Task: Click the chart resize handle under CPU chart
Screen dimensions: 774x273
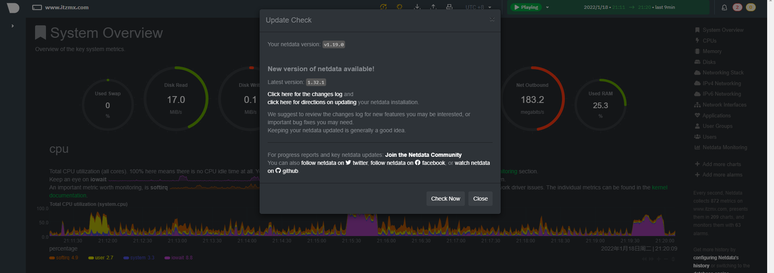Action: 673,259
